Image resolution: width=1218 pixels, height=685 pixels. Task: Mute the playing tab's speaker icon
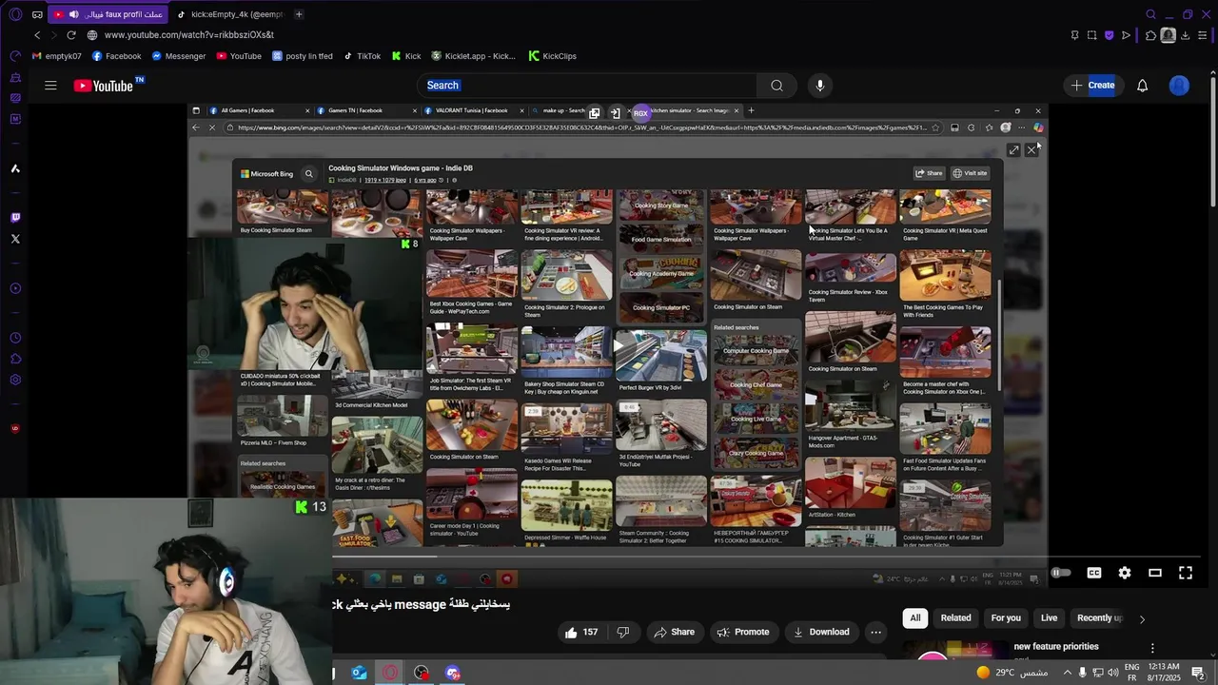point(73,14)
